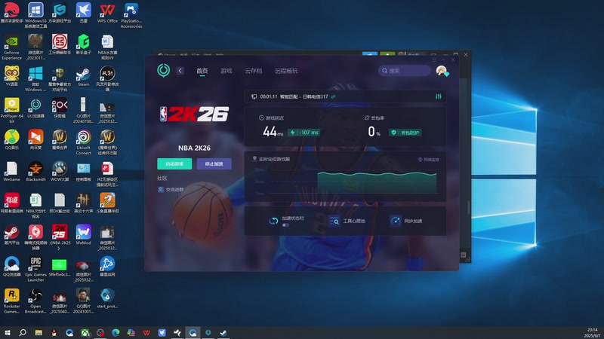604x339 pixels.
Task: Open Tencent mobile game assistant desktop icon
Action: pyautogui.click(x=11, y=12)
